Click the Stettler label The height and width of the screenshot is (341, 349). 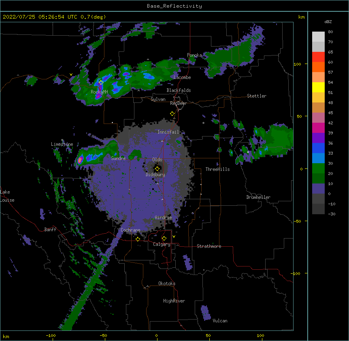[257, 96]
